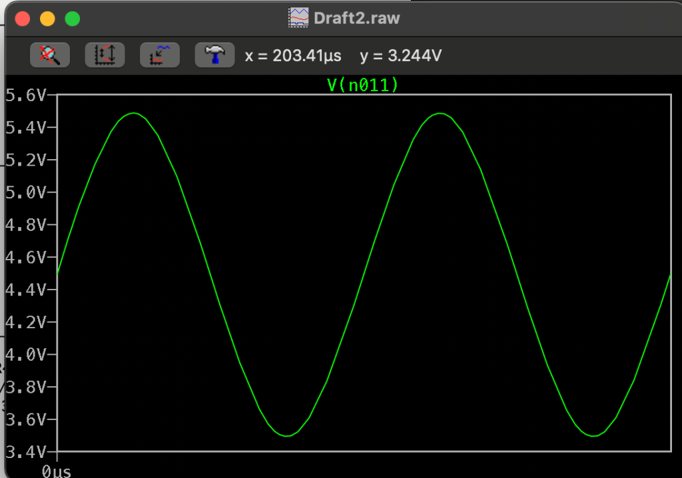Click the second trough of the green waveform
The height and width of the screenshot is (478, 682).
(x=593, y=435)
